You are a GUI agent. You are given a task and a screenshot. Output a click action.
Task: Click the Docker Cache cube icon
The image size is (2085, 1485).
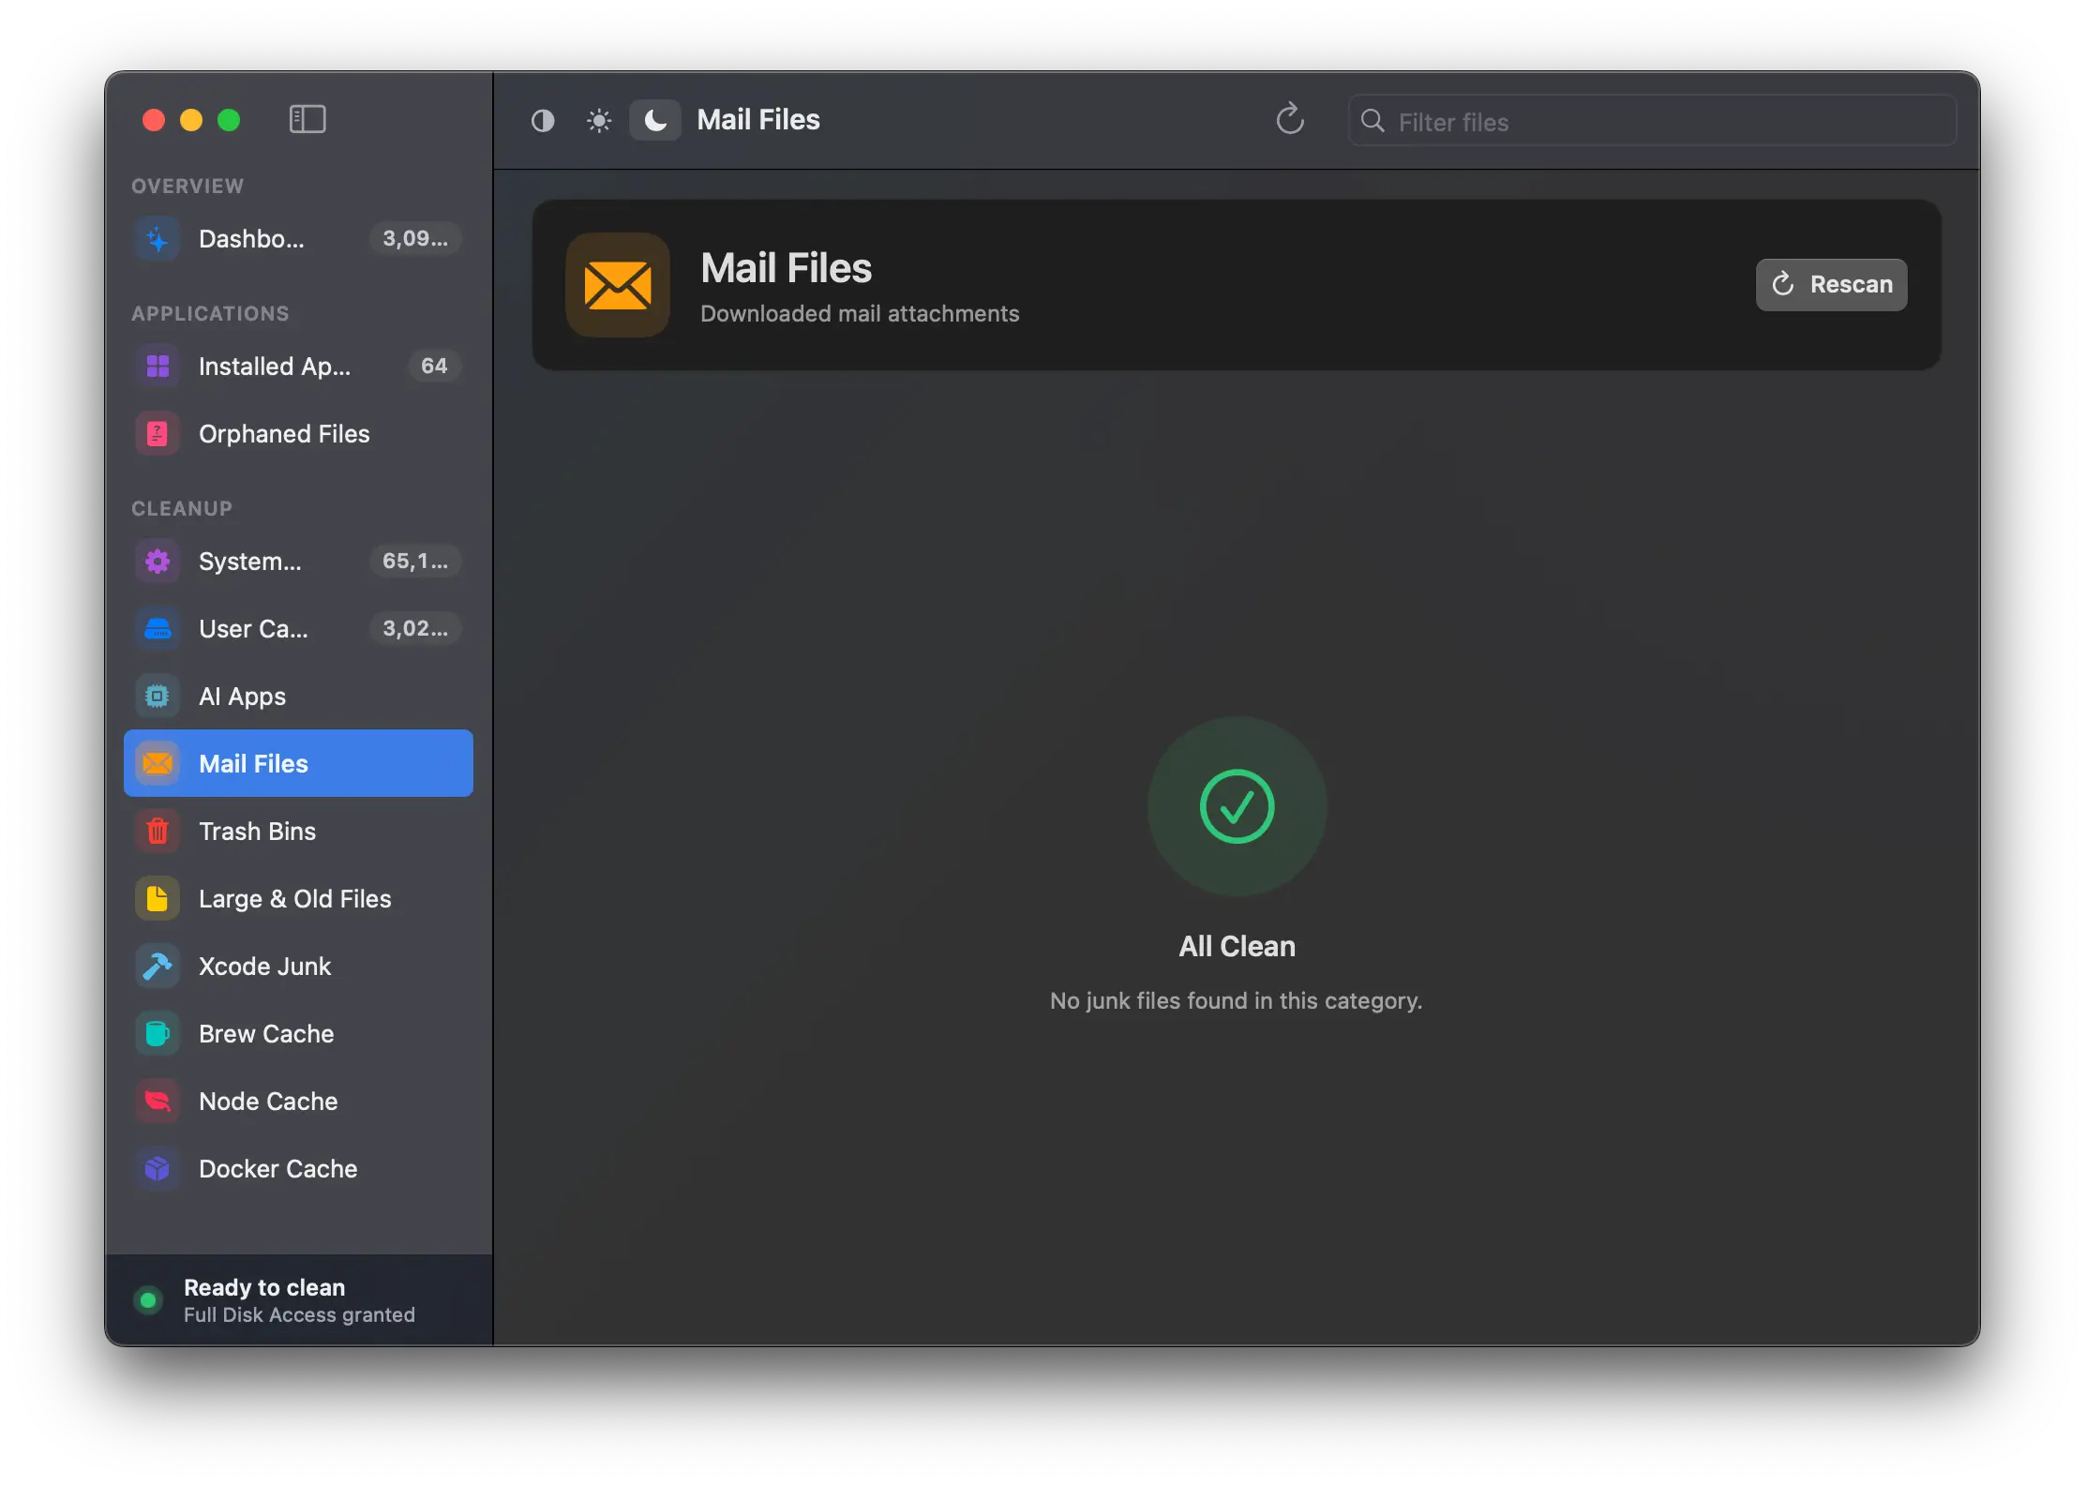(x=157, y=1169)
